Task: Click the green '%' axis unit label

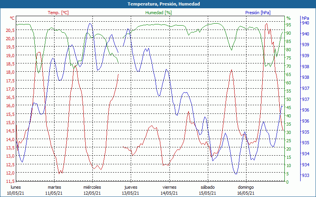Action: click(289, 18)
